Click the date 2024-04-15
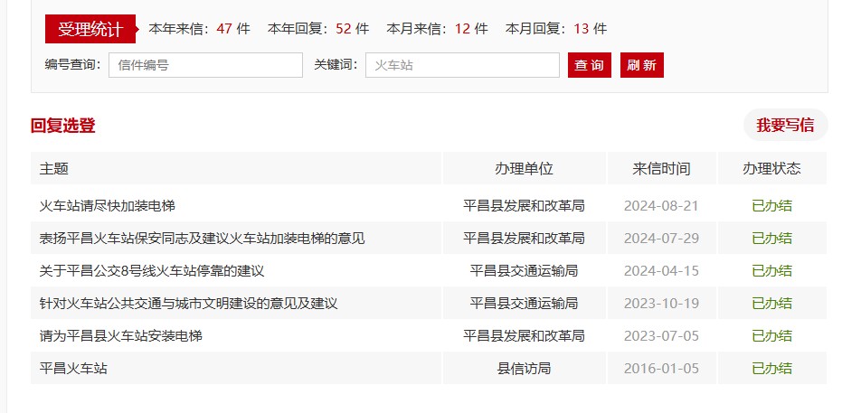 click(x=662, y=271)
